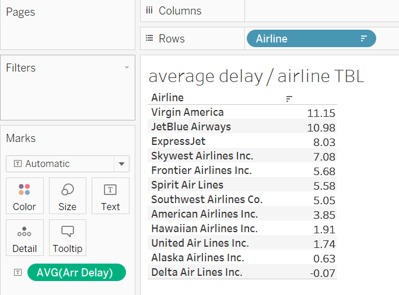Select the Virgin America row label
The height and width of the screenshot is (295, 399).
click(187, 112)
